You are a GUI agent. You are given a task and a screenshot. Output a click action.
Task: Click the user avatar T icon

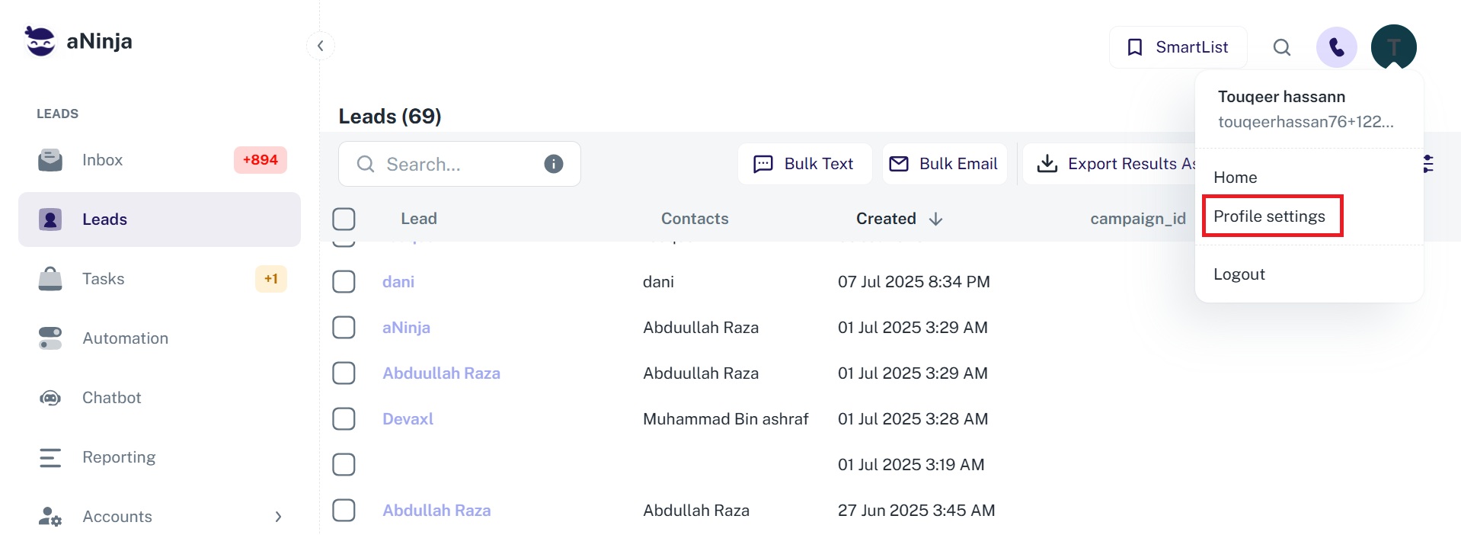[x=1393, y=47]
